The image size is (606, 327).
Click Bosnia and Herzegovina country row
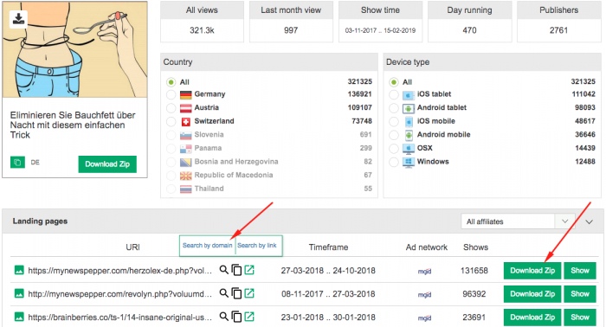(x=269, y=162)
